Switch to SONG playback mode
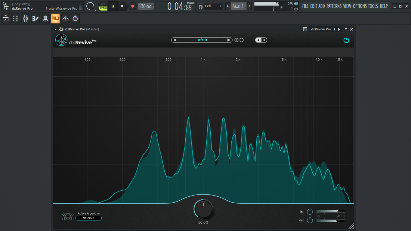The image size is (411, 231). coord(103,8)
